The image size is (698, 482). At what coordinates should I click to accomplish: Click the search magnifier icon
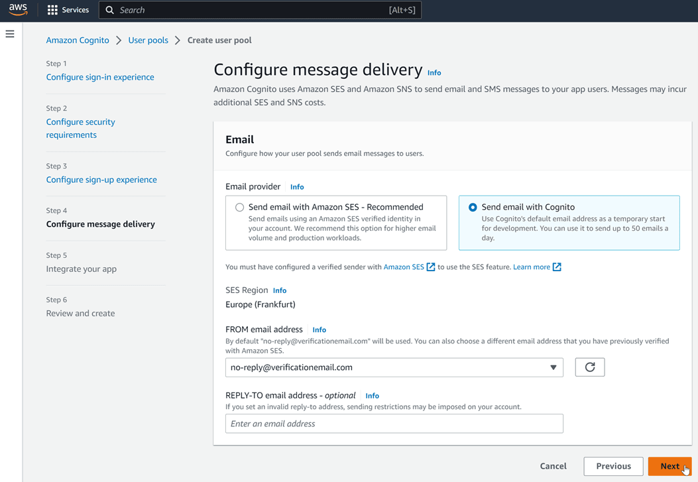point(110,9)
